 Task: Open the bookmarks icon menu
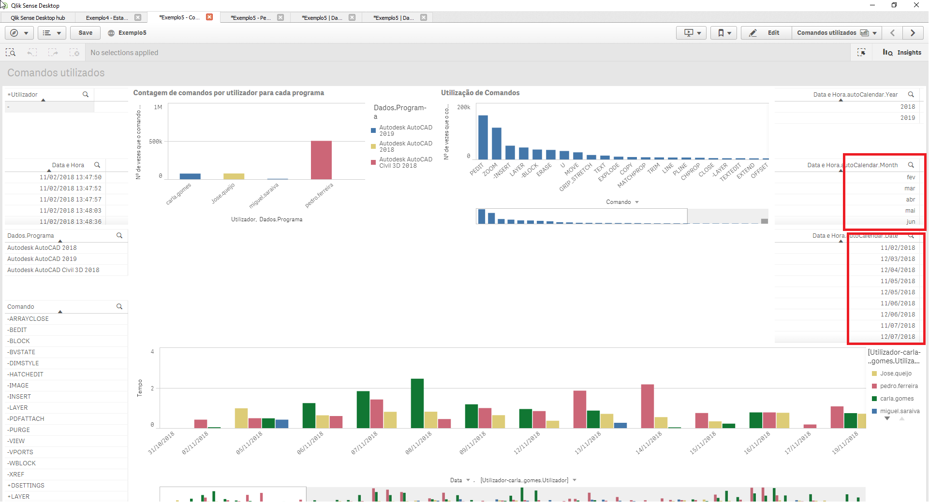723,33
